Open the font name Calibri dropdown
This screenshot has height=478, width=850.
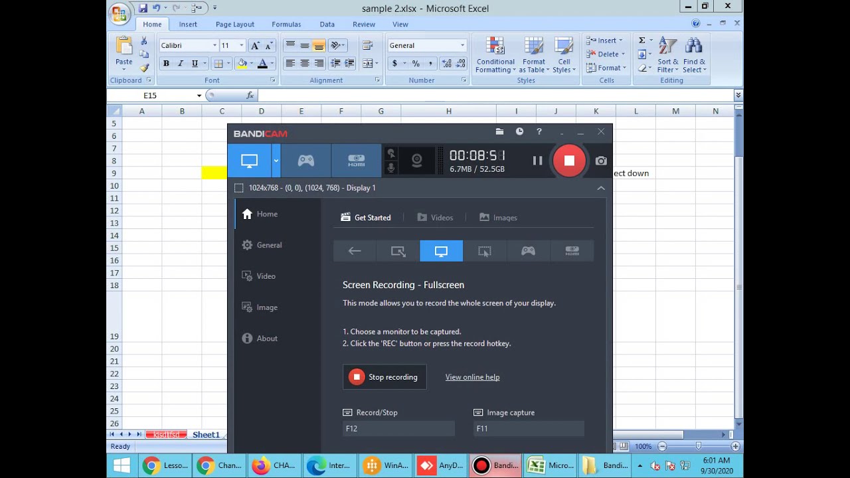tap(214, 45)
